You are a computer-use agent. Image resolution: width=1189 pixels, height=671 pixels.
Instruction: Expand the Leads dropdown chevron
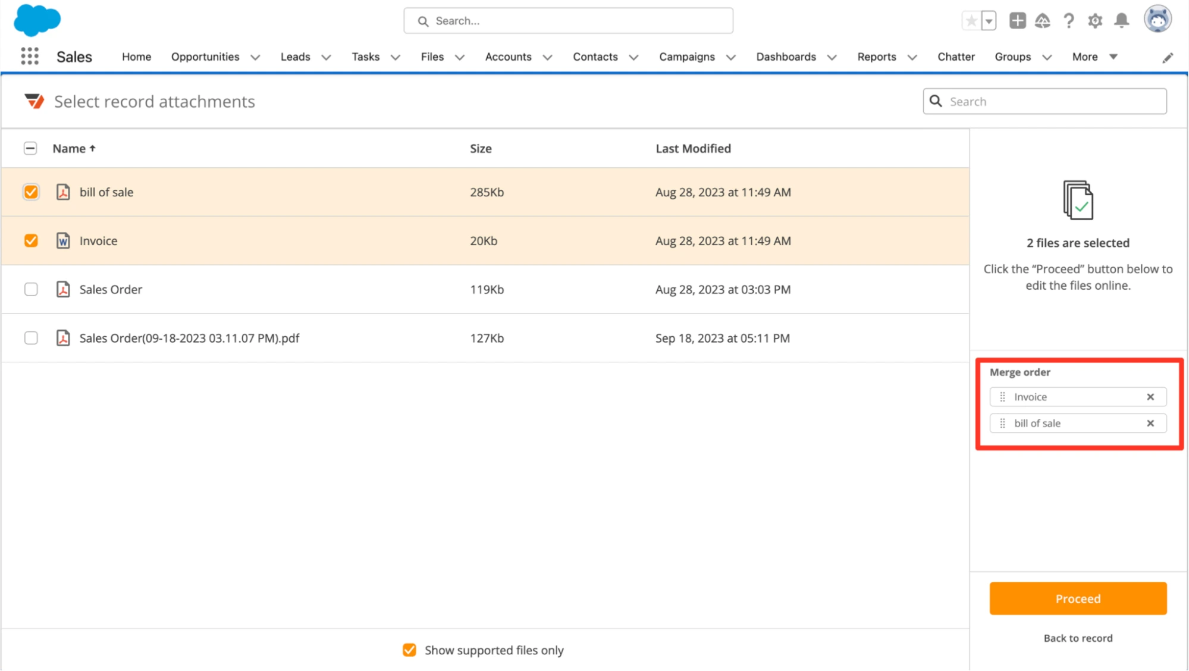tap(326, 58)
